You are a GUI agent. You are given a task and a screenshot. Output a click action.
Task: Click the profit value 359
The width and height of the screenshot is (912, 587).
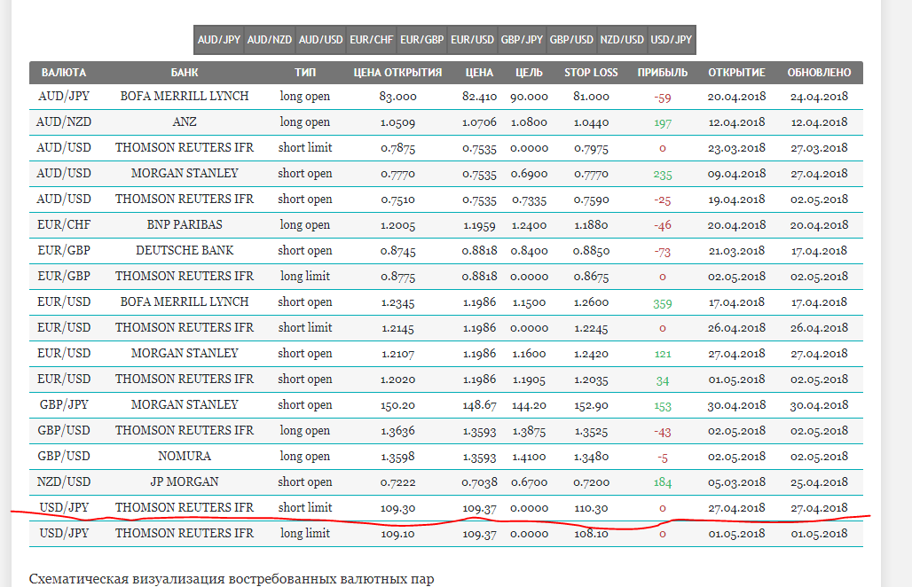click(x=663, y=303)
